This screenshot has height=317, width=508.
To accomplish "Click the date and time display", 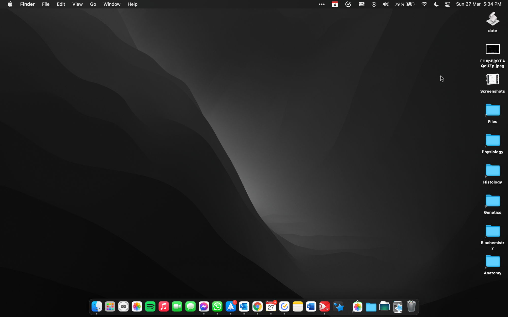I will tap(479, 4).
